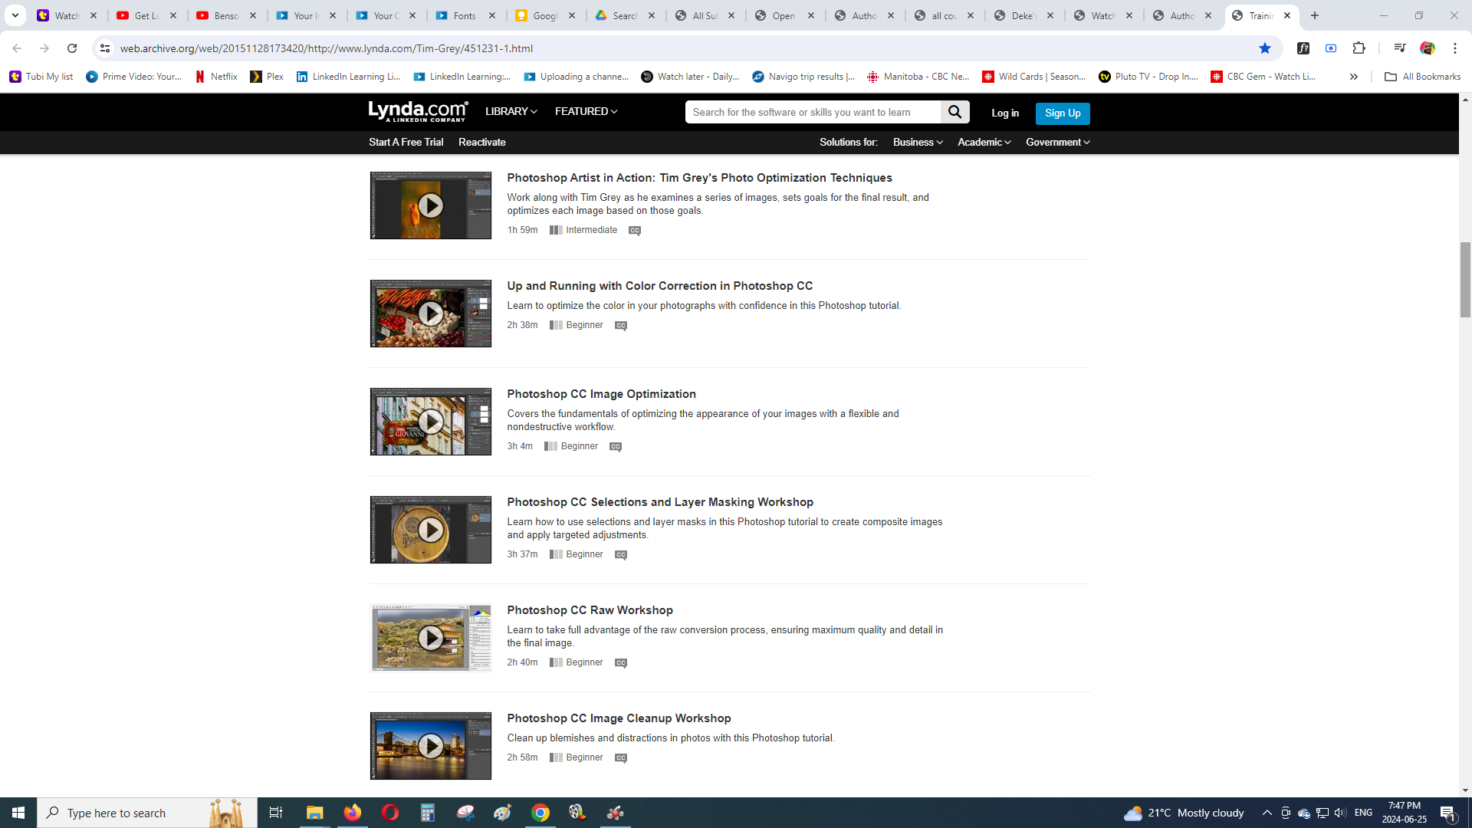1472x828 pixels.
Task: Click Start A Free Trial menu item
Action: pos(406,142)
